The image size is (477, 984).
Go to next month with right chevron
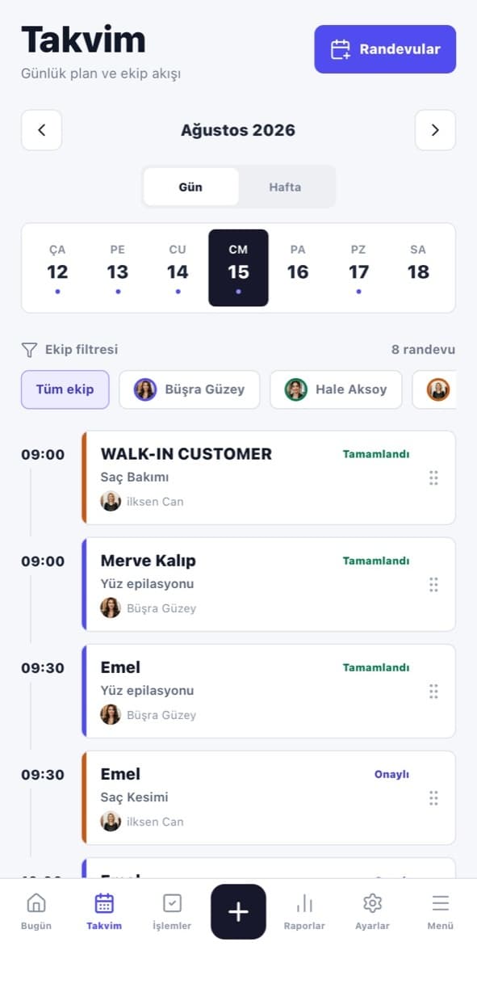[x=435, y=130]
